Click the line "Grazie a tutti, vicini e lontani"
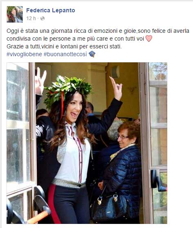This screenshot has width=193, height=228. 64,46
